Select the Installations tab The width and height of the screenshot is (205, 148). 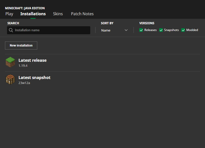coord(33,14)
